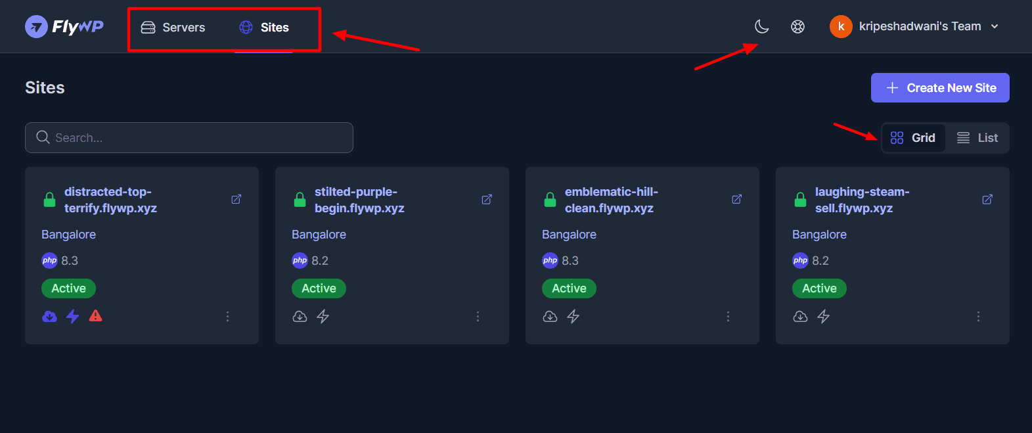Open external link for laughing-steam-sell site
This screenshot has height=433, width=1032.
click(x=987, y=199)
